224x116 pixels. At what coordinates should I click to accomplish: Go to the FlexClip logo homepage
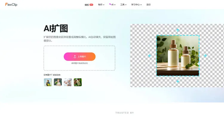click(x=11, y=4)
